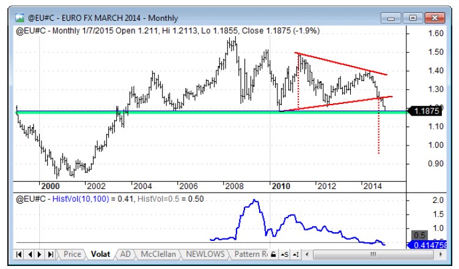
Task: Click the 0.90 price axis label
Action: (436, 164)
